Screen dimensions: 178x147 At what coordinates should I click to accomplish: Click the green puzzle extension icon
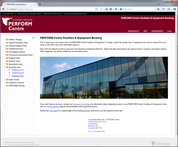(x=159, y=9)
